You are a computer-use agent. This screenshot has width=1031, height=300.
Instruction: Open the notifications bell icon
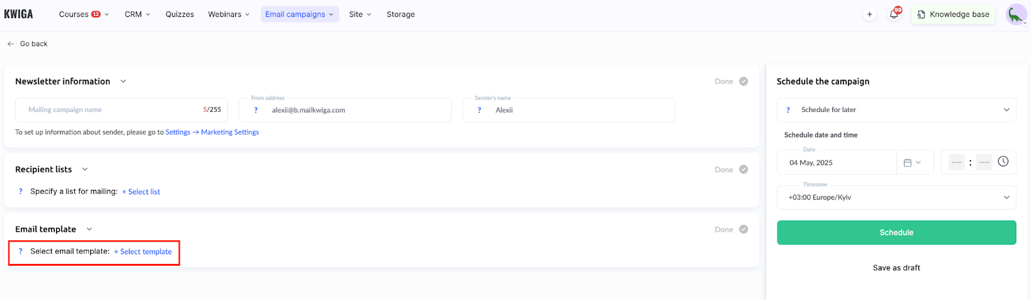(894, 14)
